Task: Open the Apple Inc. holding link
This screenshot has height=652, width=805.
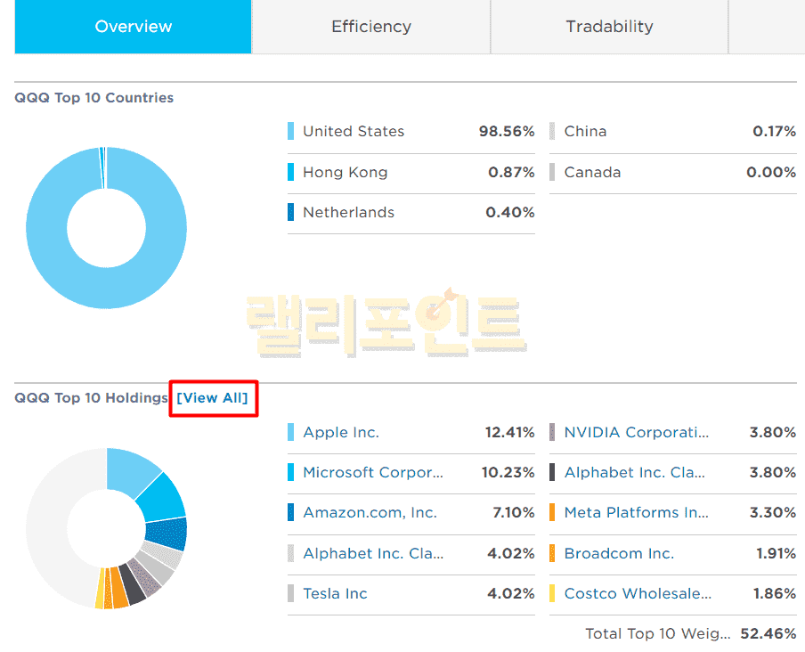Action: click(x=341, y=432)
